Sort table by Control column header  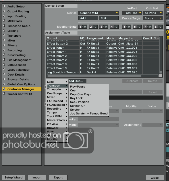(x=63, y=38)
